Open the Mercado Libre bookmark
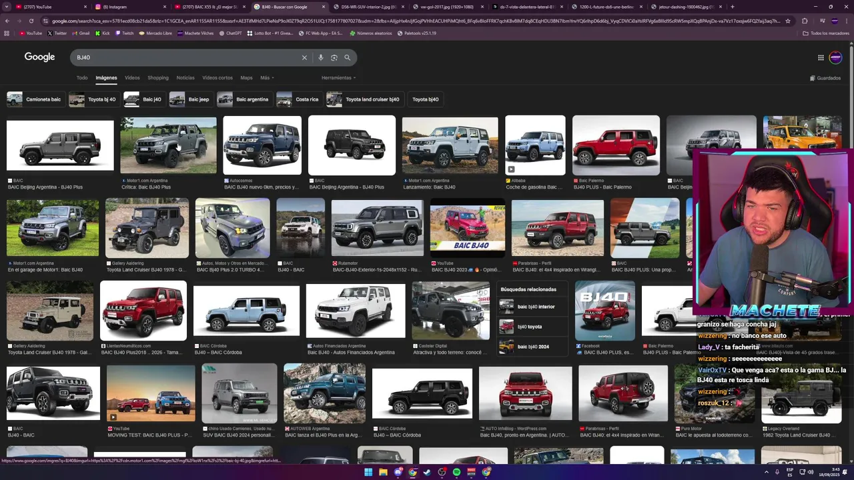Image resolution: width=854 pixels, height=480 pixels. click(x=155, y=33)
